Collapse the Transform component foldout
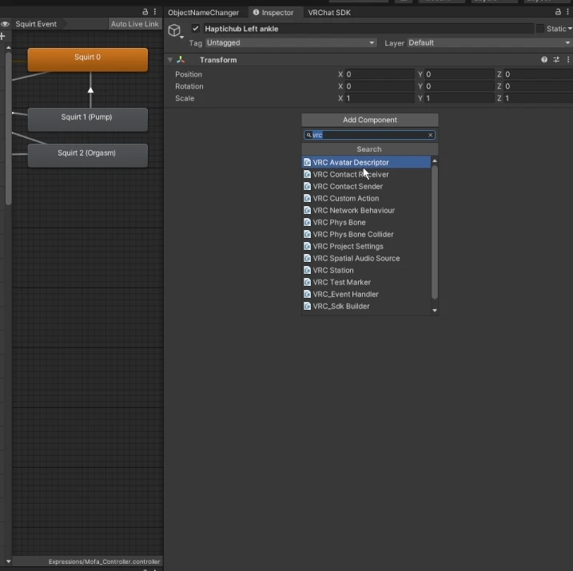The width and height of the screenshot is (573, 571). [170, 60]
